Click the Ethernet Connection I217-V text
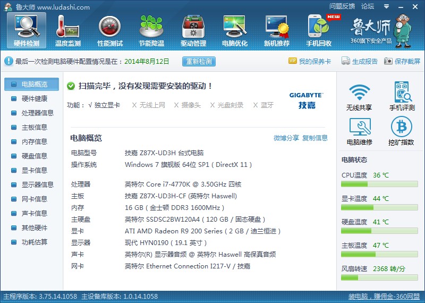This screenshot has width=425, height=303. 188,266
